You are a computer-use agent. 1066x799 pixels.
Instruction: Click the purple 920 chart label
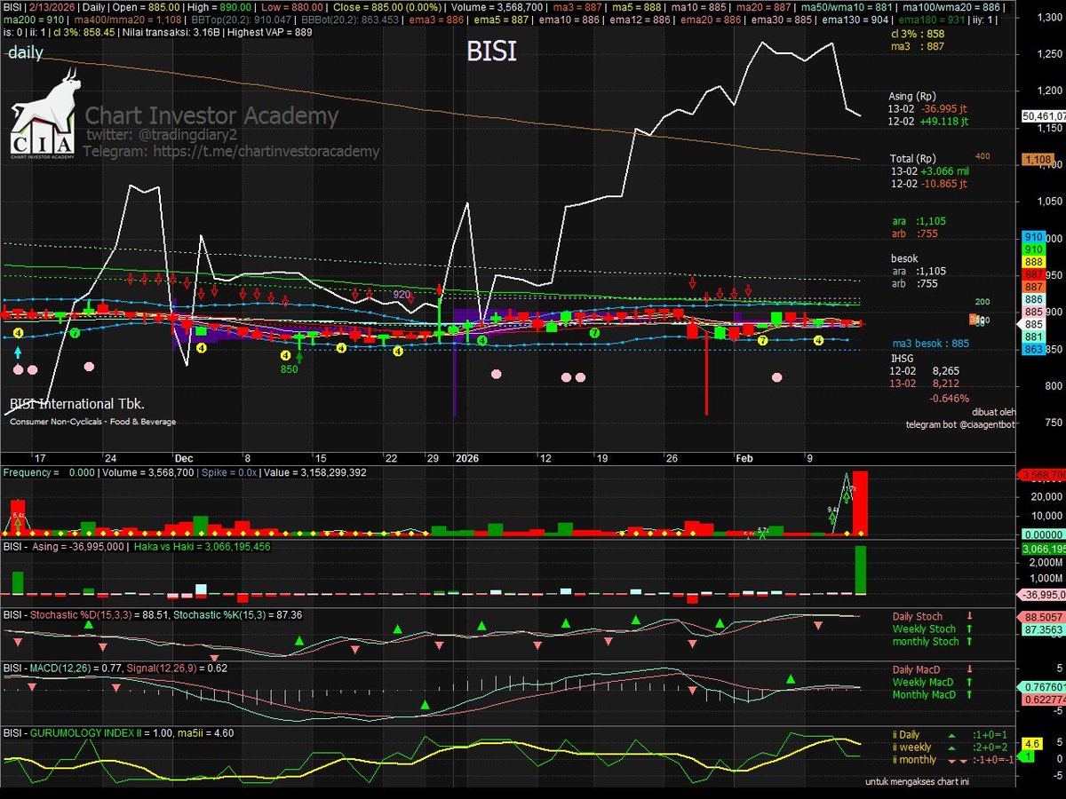click(x=402, y=294)
